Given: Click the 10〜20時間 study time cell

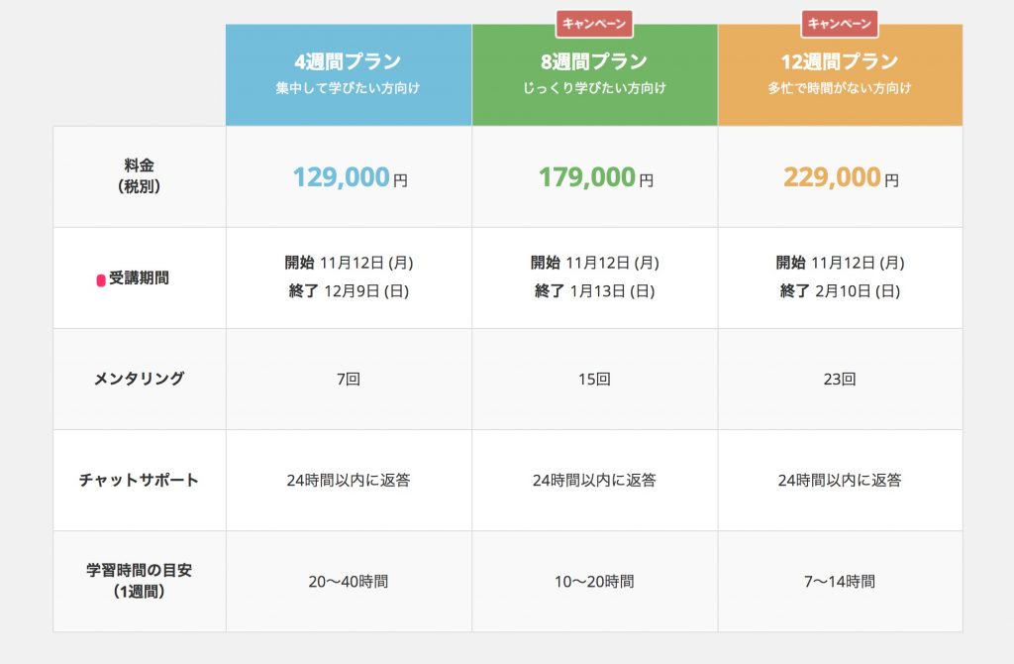Looking at the screenshot, I should (594, 582).
